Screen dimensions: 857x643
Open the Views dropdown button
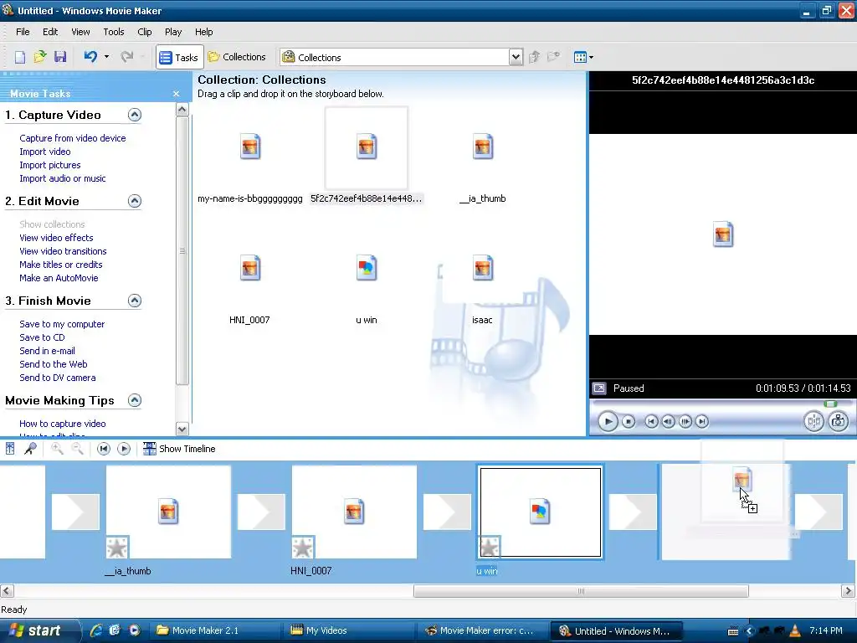[x=583, y=57]
